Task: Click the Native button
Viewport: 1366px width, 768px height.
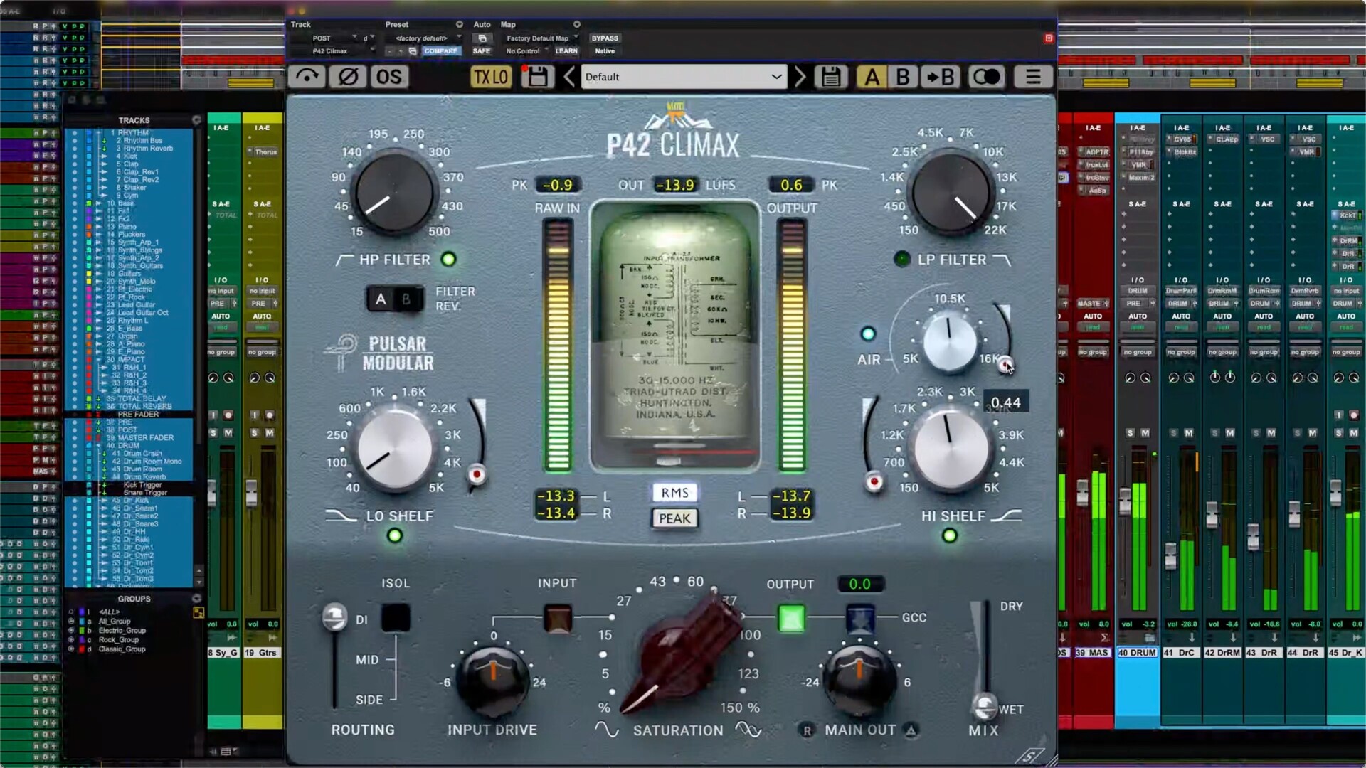Action: [605, 51]
